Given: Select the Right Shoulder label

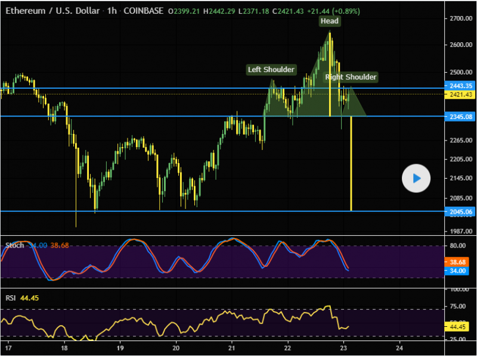Looking at the screenshot, I should [x=351, y=77].
